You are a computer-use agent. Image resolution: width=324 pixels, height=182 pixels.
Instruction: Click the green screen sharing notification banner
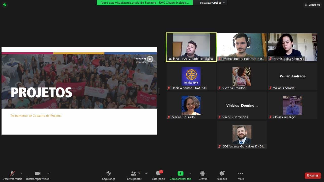point(145,3)
